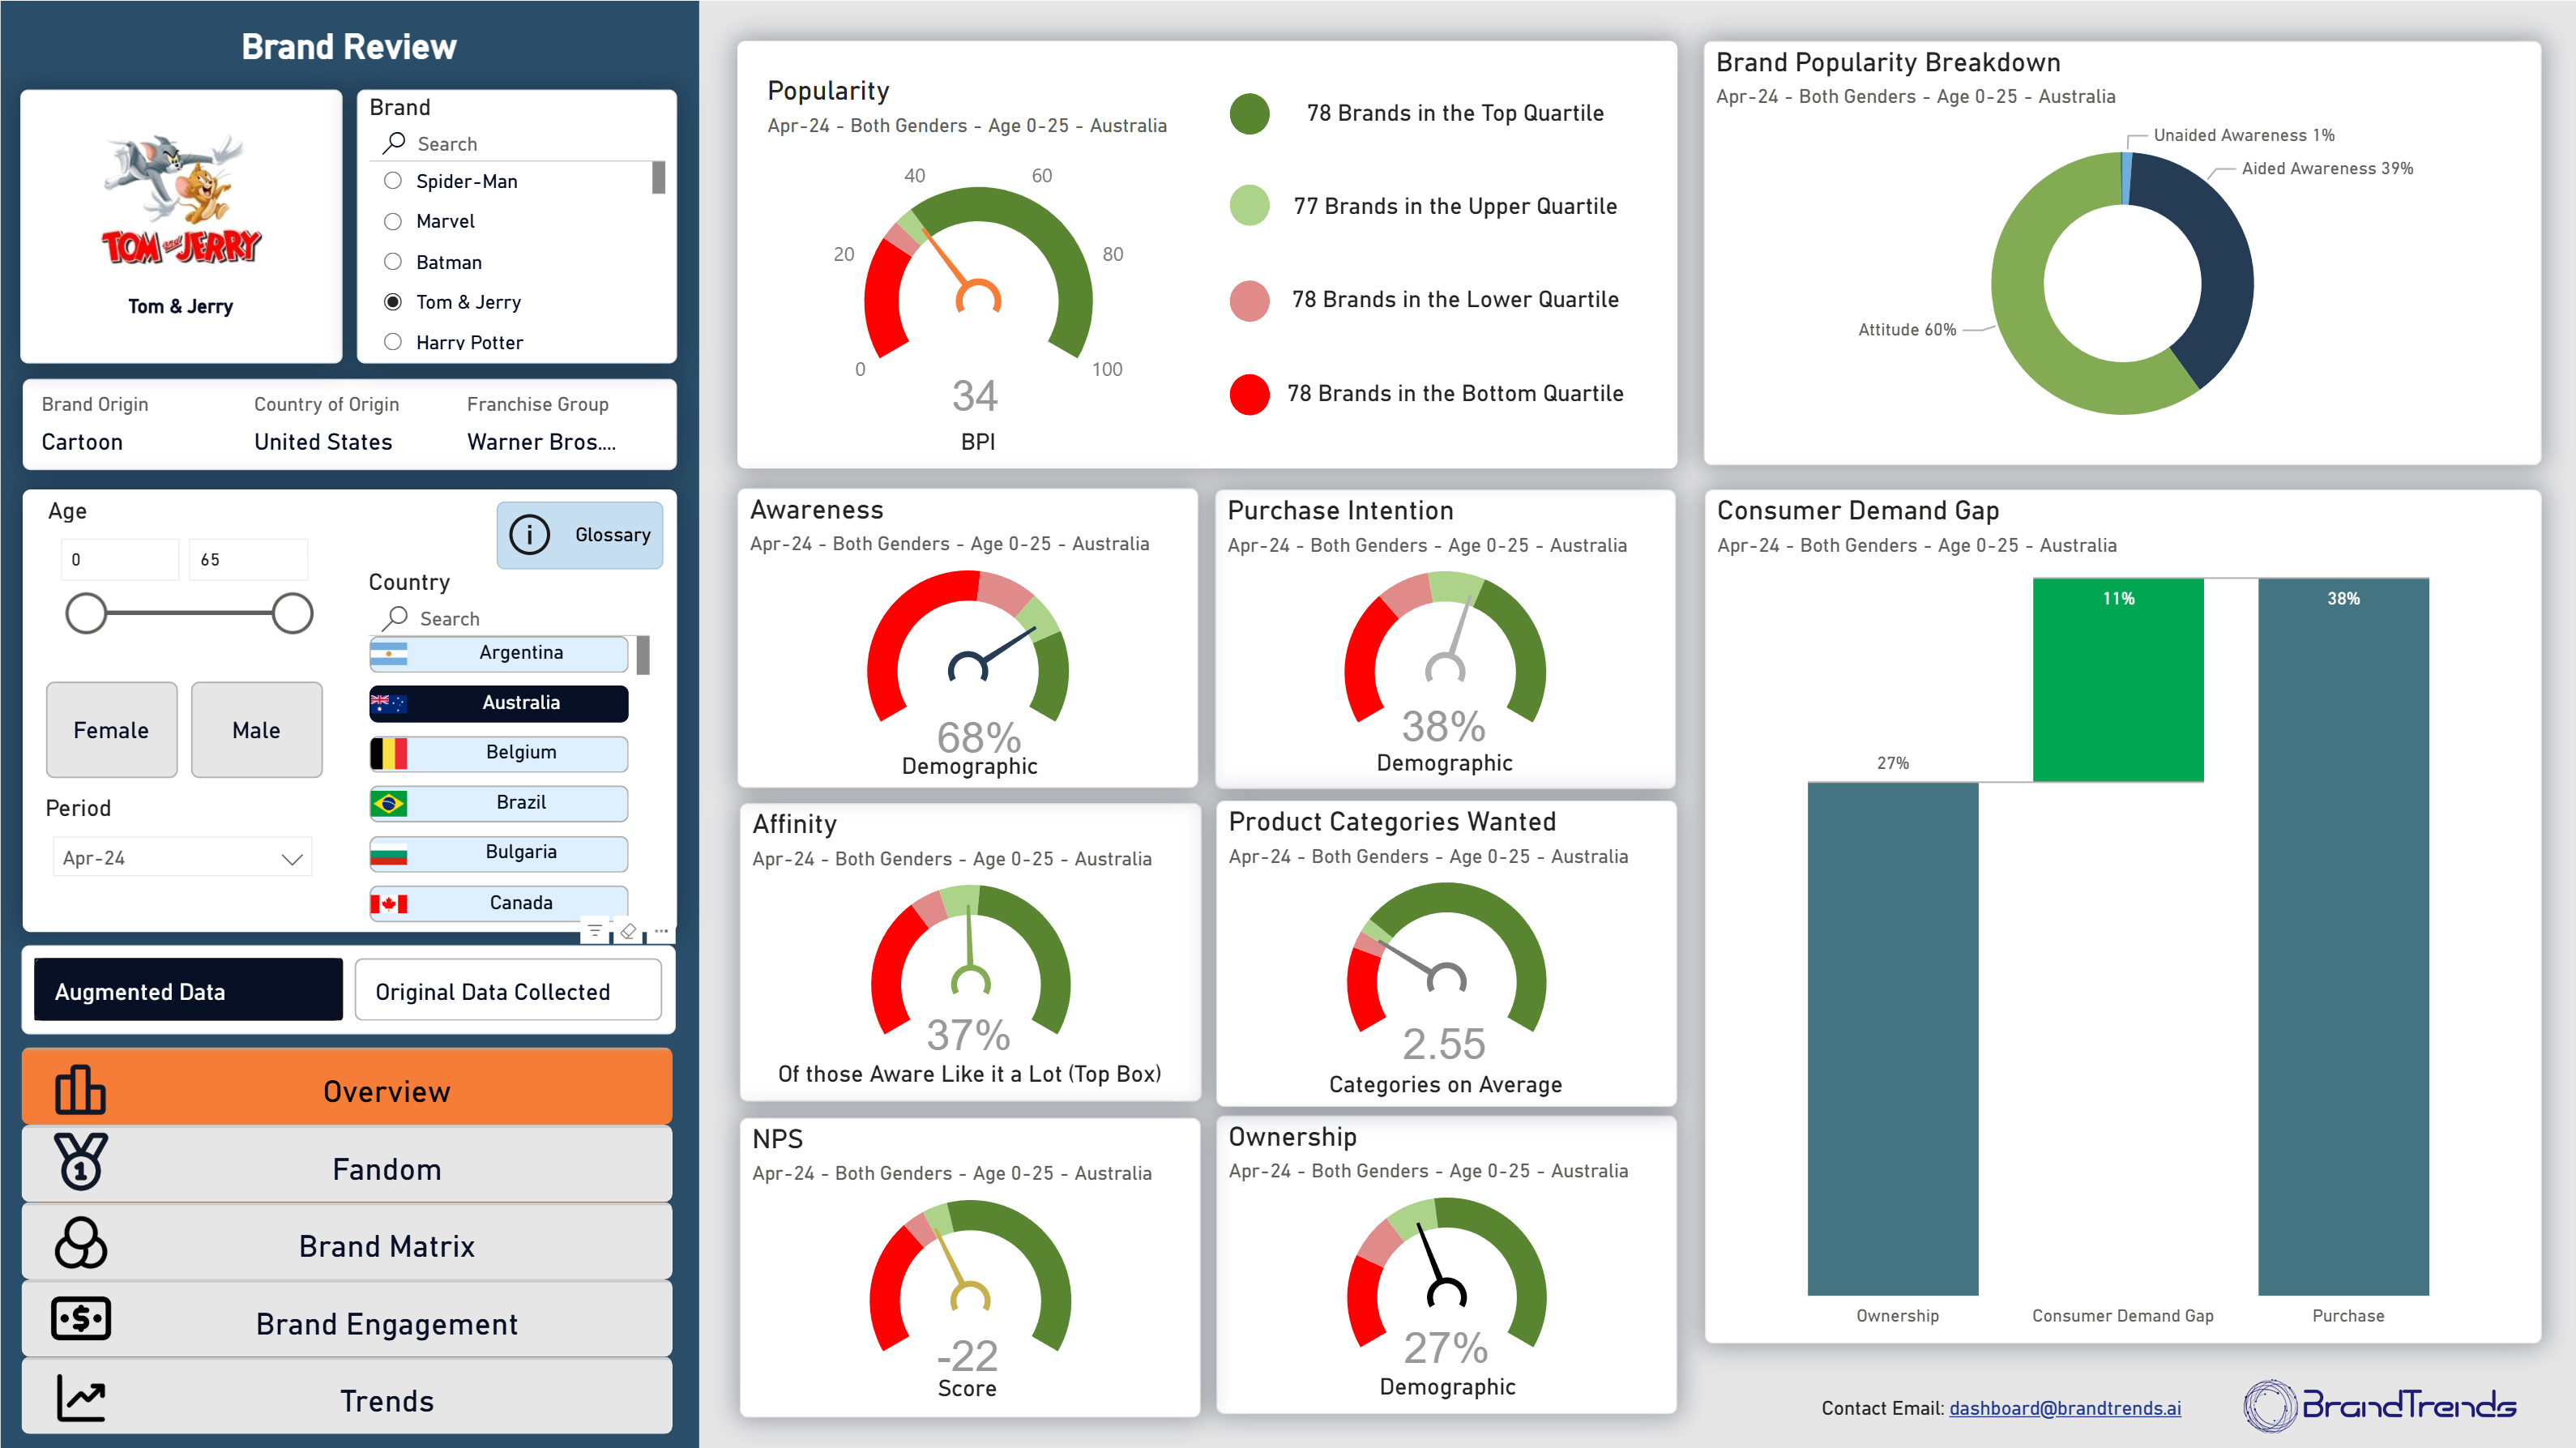Click the filter icon below country list
This screenshot has width=2576, height=1448.
click(594, 931)
